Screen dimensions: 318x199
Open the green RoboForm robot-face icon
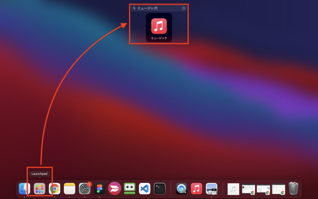coord(130,188)
